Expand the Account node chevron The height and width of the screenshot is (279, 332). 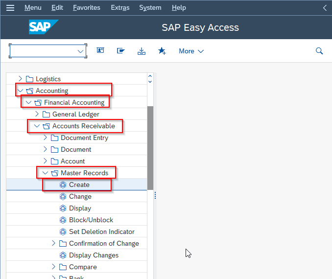(45, 161)
